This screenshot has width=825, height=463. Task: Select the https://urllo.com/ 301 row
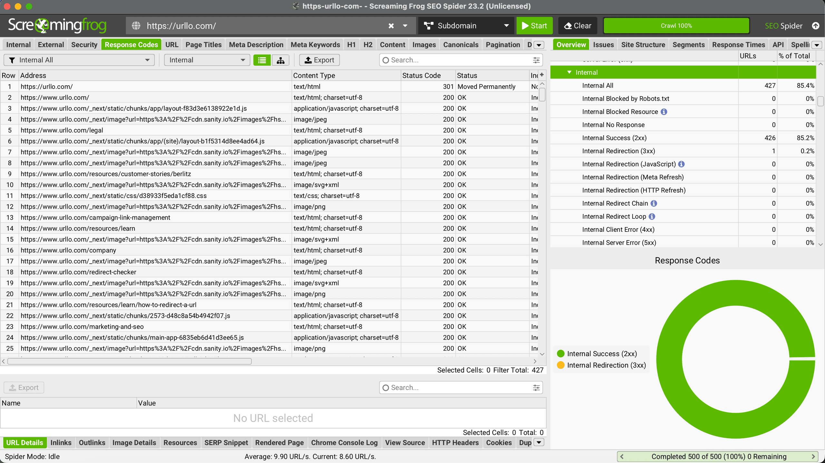click(269, 87)
